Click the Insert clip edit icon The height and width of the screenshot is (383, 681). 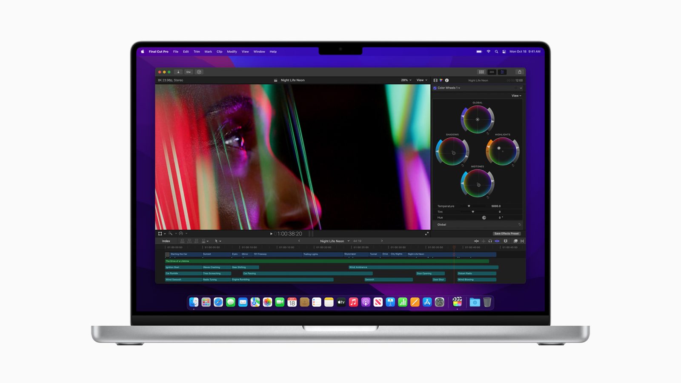point(189,241)
